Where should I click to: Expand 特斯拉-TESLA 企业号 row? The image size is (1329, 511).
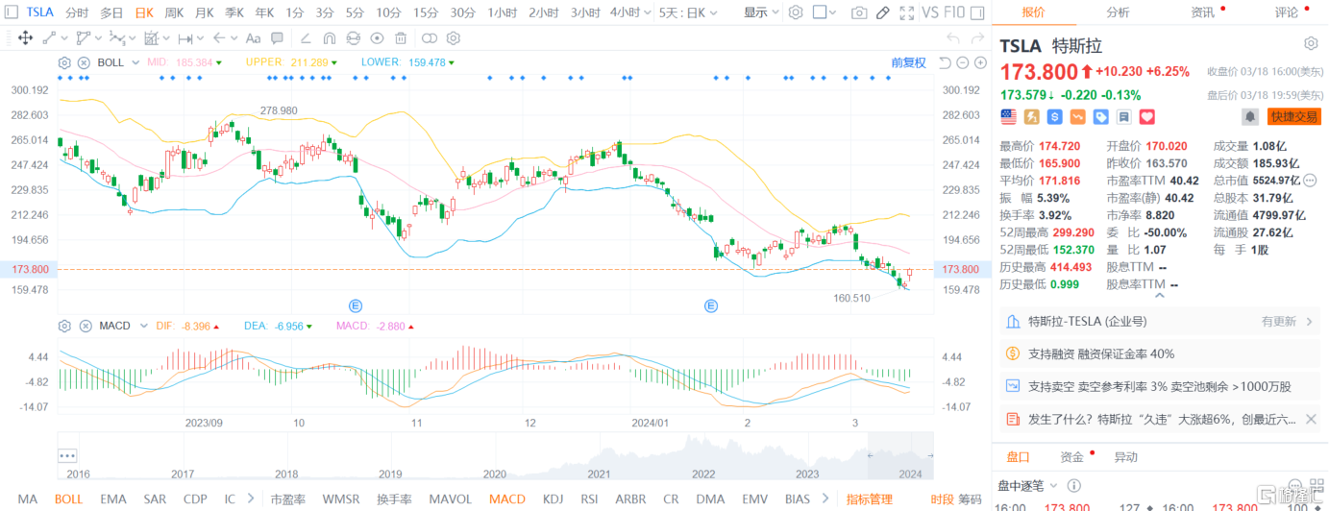1160,322
